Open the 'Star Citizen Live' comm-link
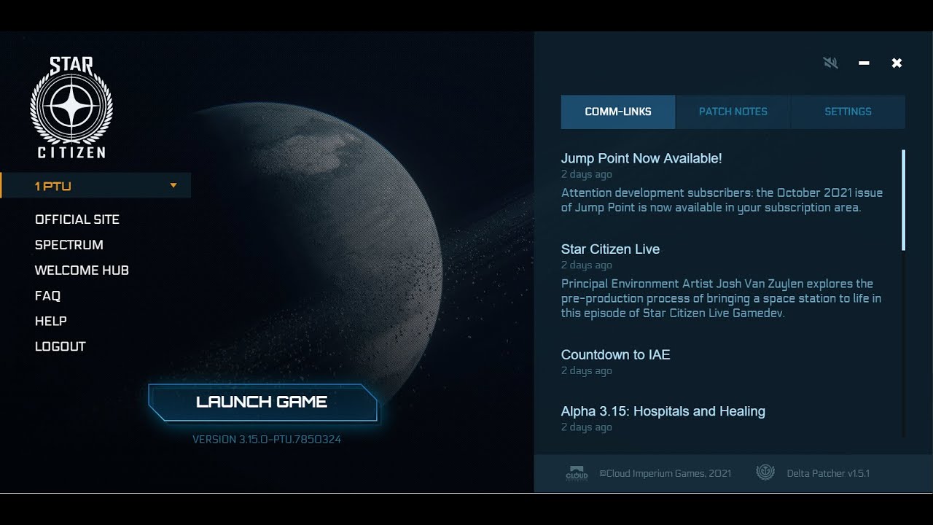 610,249
